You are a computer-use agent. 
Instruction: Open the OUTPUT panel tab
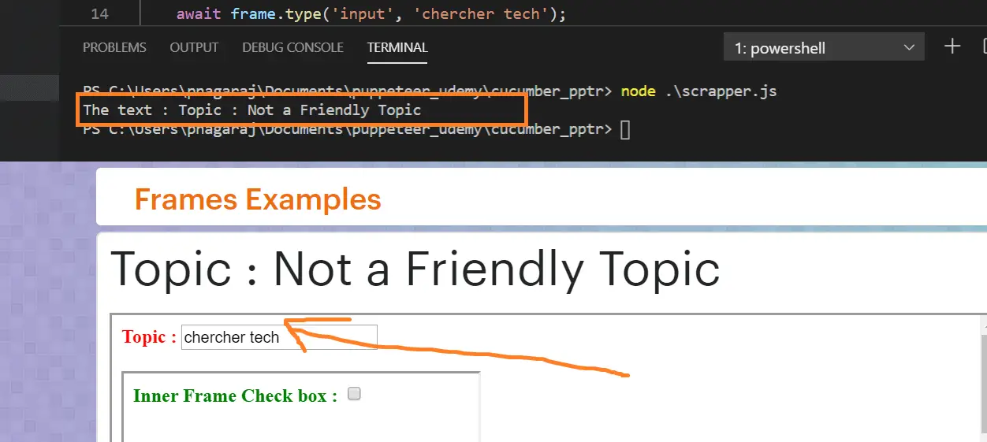[x=194, y=47]
